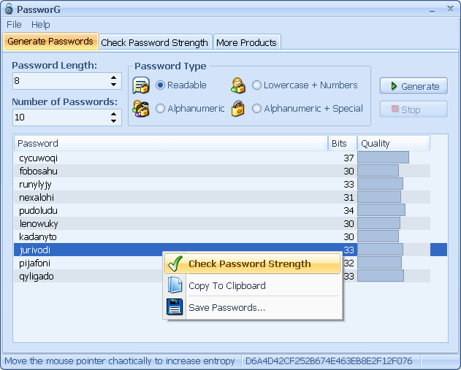The image size is (461, 370).
Task: Select password row nexalohi
Action: 222,197
